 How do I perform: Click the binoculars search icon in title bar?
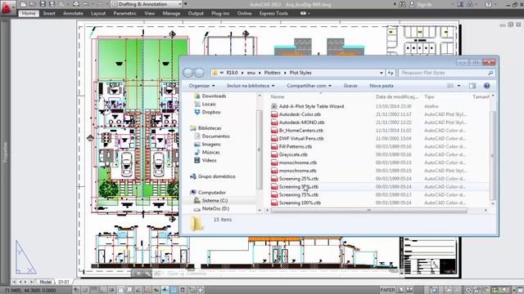click(402, 4)
